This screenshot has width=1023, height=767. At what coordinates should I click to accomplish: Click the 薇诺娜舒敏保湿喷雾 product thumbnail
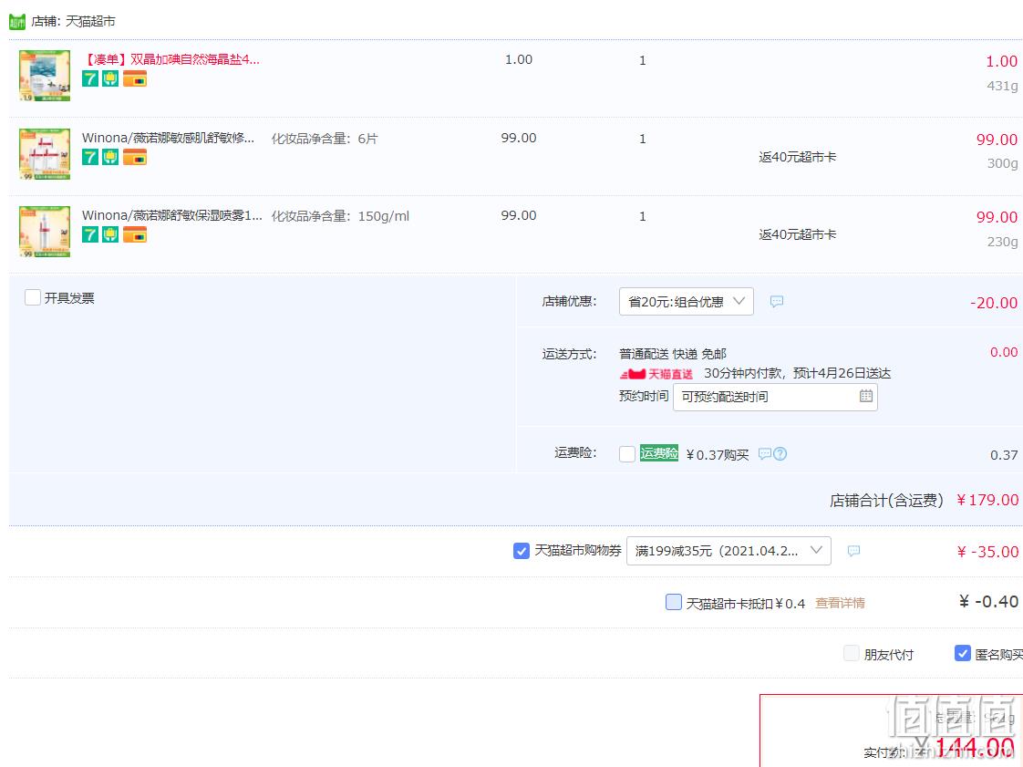[x=45, y=232]
